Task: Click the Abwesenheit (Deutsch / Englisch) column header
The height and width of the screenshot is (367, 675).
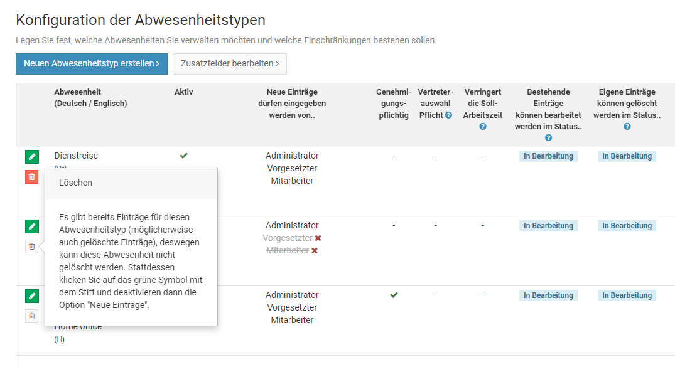Action: point(90,98)
